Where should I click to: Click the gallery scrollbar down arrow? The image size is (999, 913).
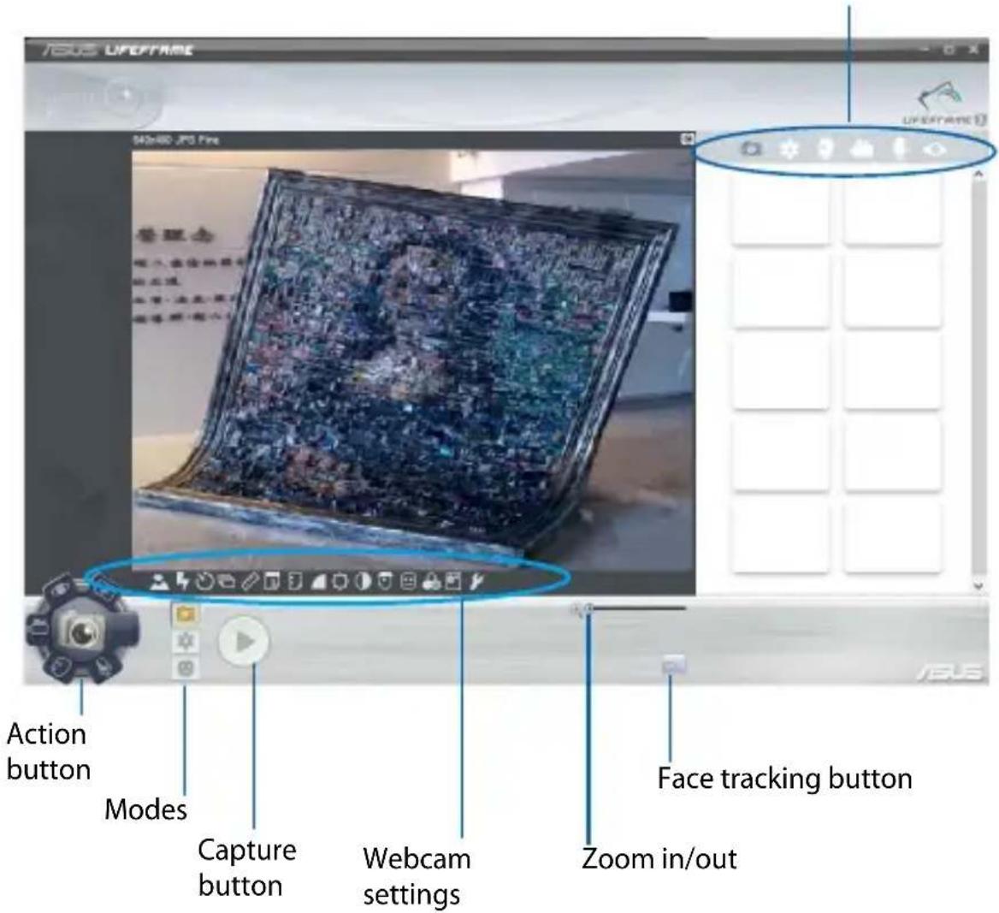(978, 584)
